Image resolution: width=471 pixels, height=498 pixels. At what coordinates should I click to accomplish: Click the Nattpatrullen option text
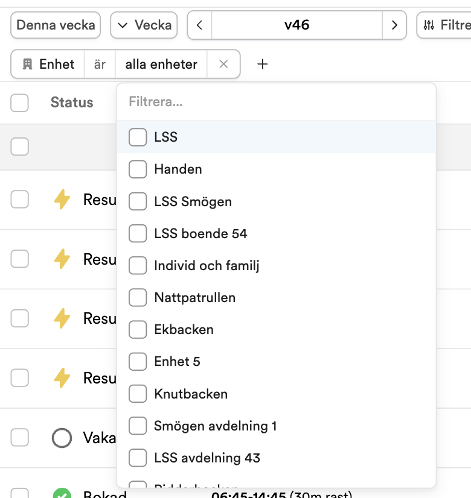coord(194,298)
